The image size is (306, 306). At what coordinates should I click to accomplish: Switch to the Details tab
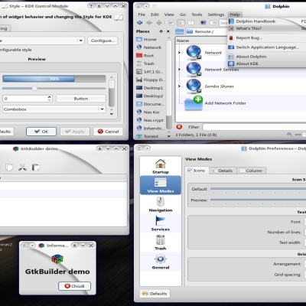click(x=223, y=171)
